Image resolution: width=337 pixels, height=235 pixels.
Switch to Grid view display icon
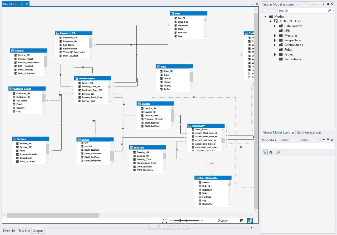point(241,221)
